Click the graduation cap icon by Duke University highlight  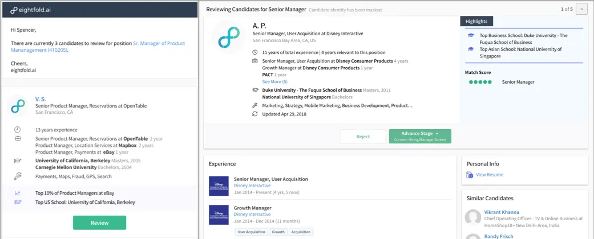[471, 35]
